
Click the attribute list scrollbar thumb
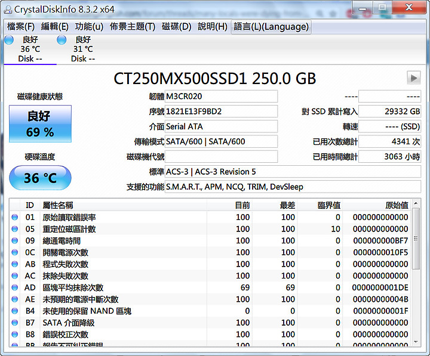(x=416, y=239)
